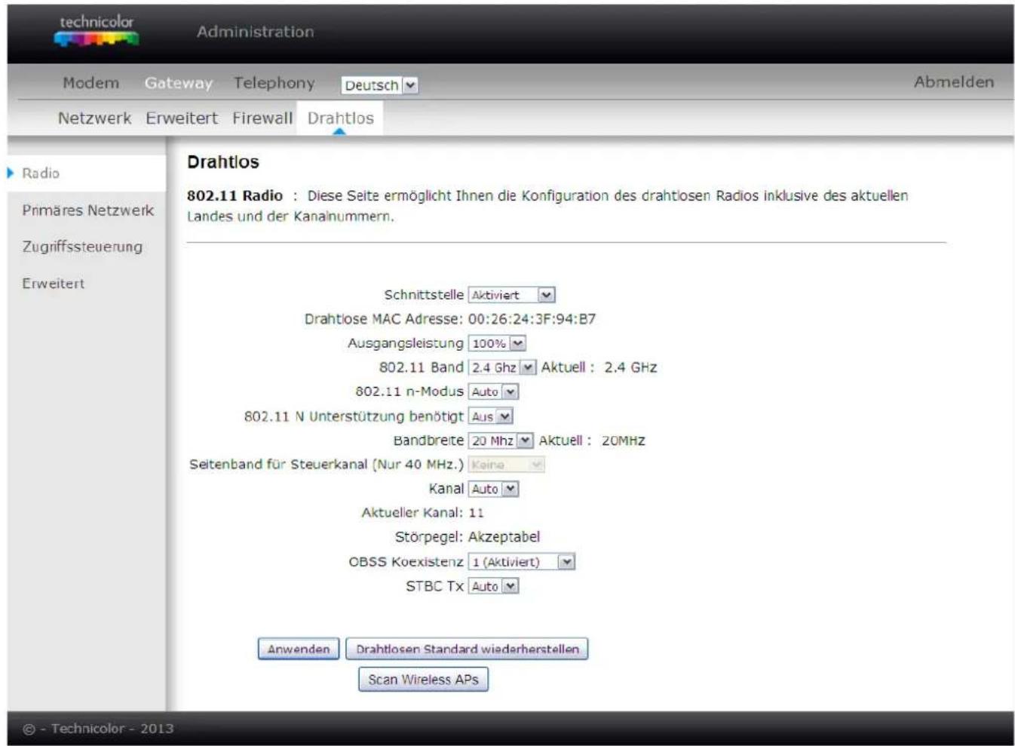This screenshot has width=1015, height=746.
Task: Click the Störpegel value Akzeptabel
Action: [504, 537]
